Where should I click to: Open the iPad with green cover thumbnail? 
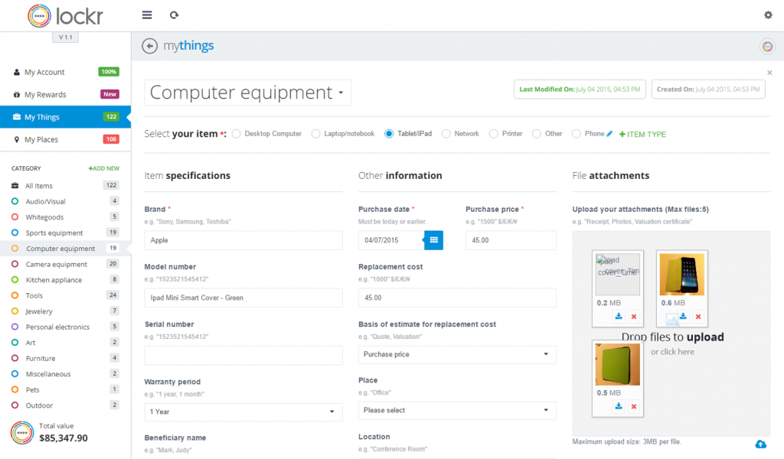[x=682, y=274]
